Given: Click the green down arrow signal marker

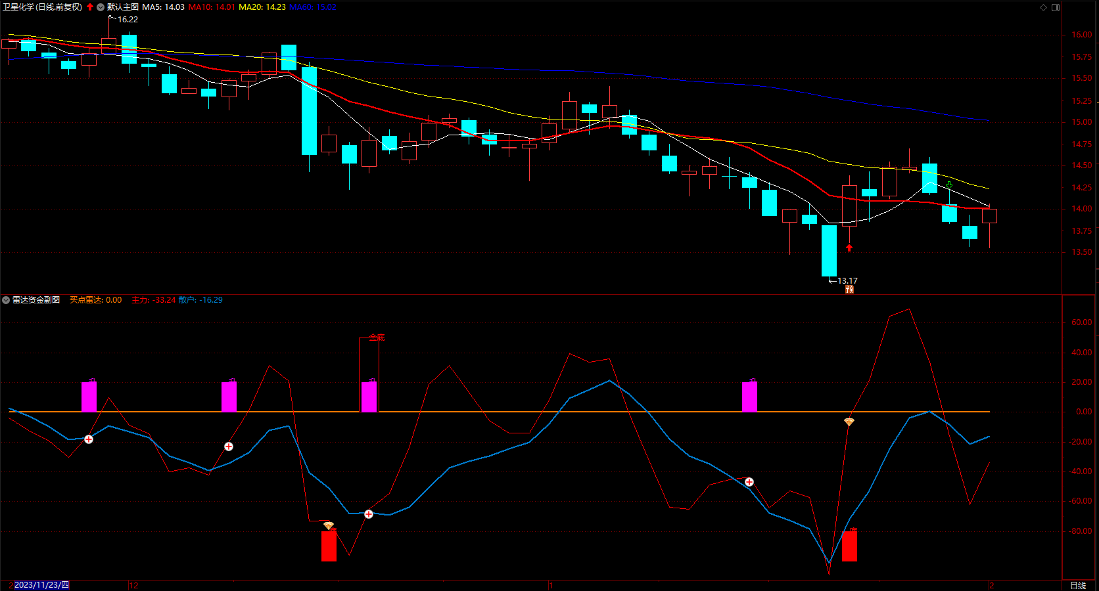Looking at the screenshot, I should tap(949, 186).
